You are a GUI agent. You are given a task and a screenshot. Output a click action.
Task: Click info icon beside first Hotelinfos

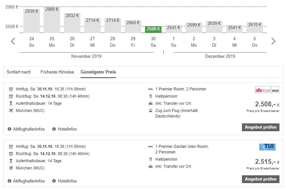pyautogui.click(x=54, y=129)
